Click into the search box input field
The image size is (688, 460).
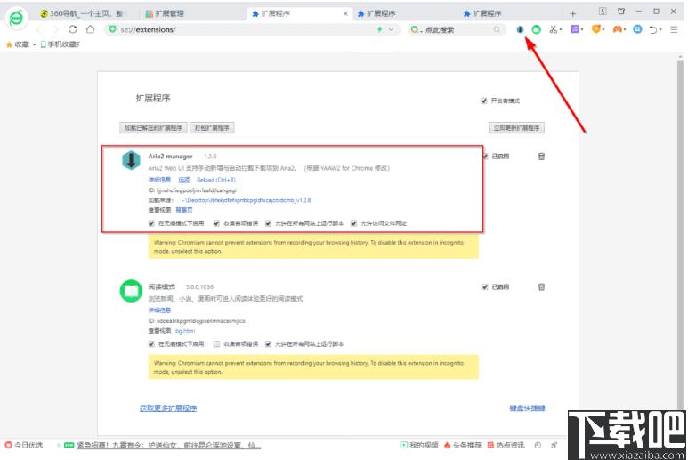pyautogui.click(x=457, y=30)
